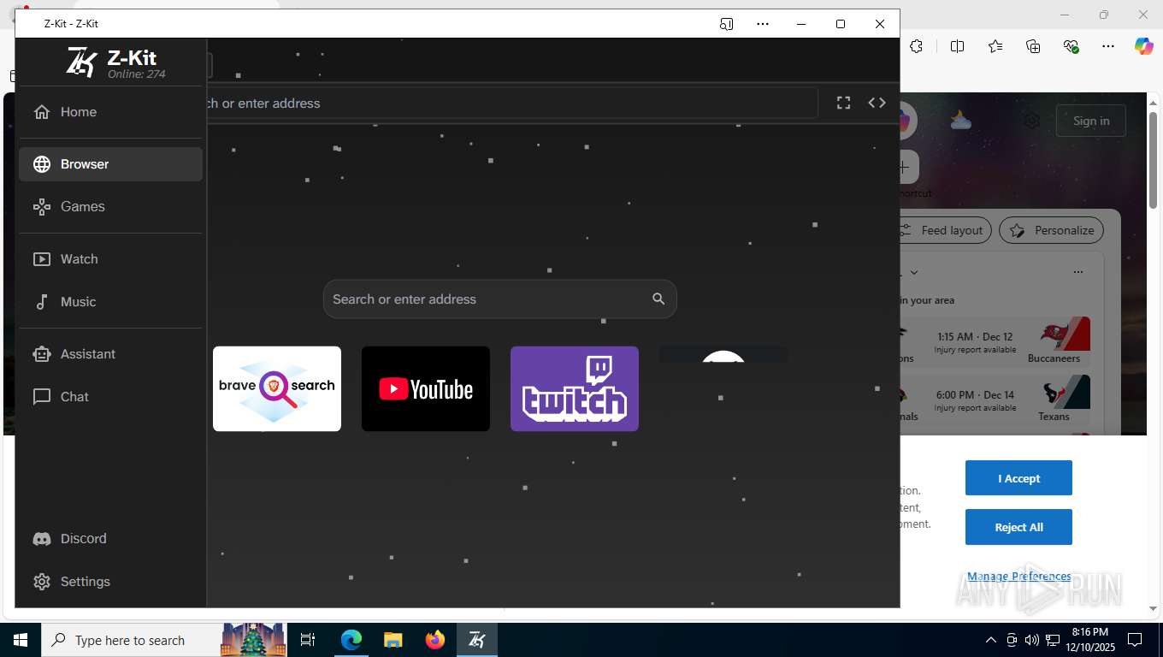The height and width of the screenshot is (657, 1163).
Task: Open the Discord link in Z-Kit sidebar
Action: [110, 539]
